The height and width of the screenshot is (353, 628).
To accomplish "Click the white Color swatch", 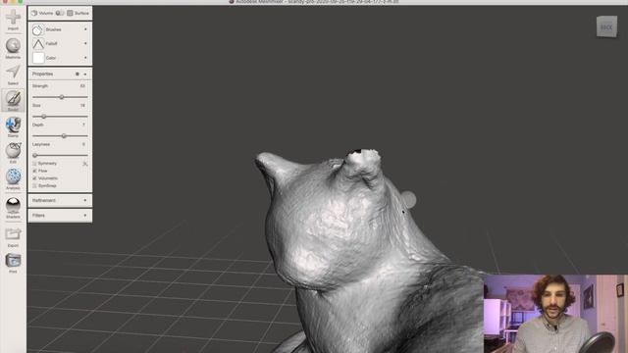I will (x=38, y=58).
